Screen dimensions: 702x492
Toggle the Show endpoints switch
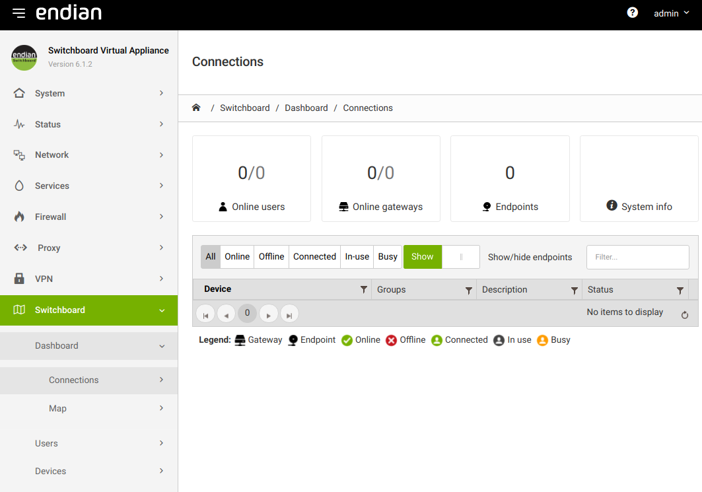point(441,257)
